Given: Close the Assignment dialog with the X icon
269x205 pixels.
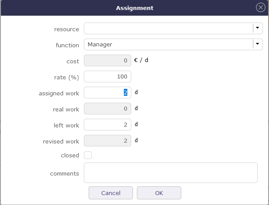Looking at the screenshot, I should click(x=261, y=7).
